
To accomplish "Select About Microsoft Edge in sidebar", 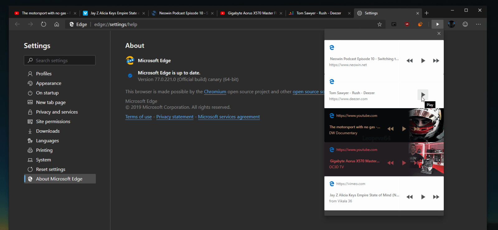I will click(x=60, y=179).
